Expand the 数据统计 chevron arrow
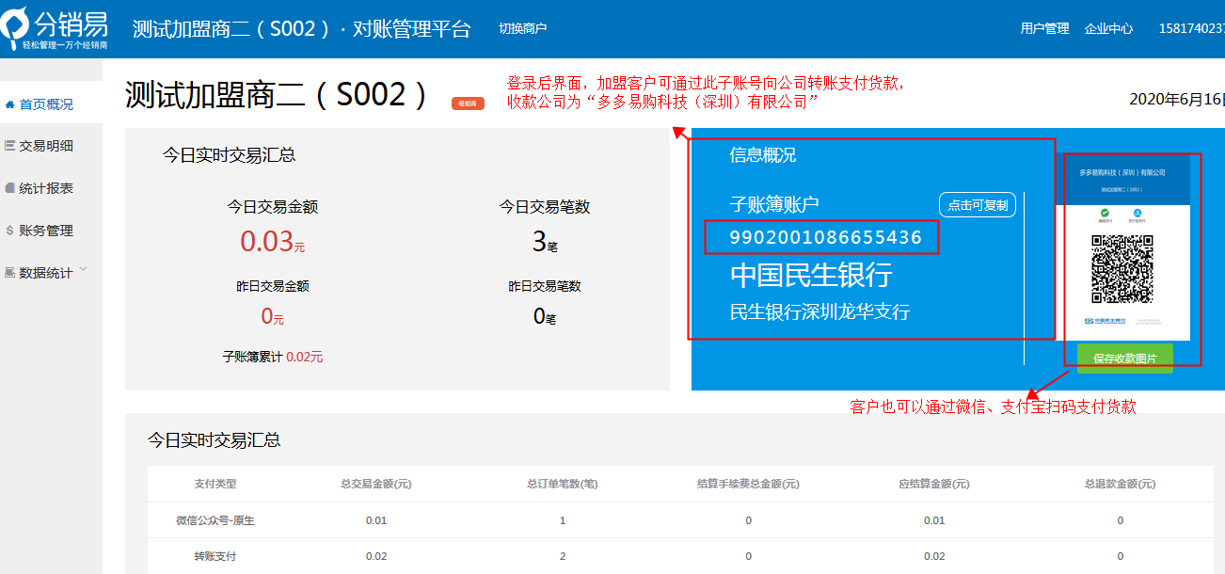Screen dimensions: 1225x574 [83, 270]
